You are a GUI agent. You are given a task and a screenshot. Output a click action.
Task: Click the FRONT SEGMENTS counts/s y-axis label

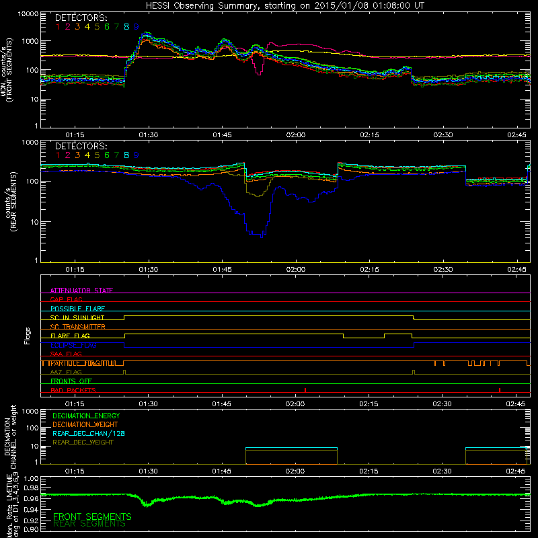click(6, 70)
